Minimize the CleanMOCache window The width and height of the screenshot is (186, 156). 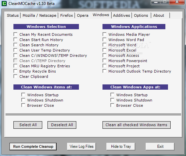[x=156, y=2]
